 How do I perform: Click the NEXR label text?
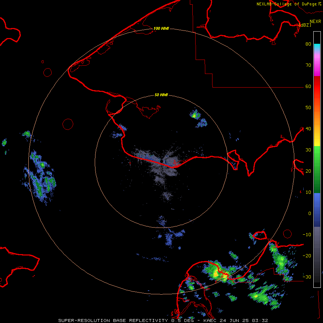315,22
